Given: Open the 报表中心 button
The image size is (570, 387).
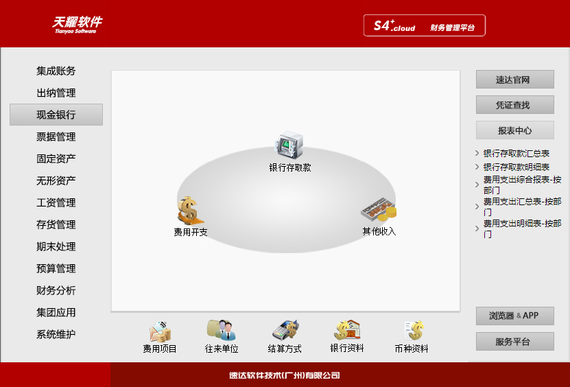Looking at the screenshot, I should tap(514, 130).
